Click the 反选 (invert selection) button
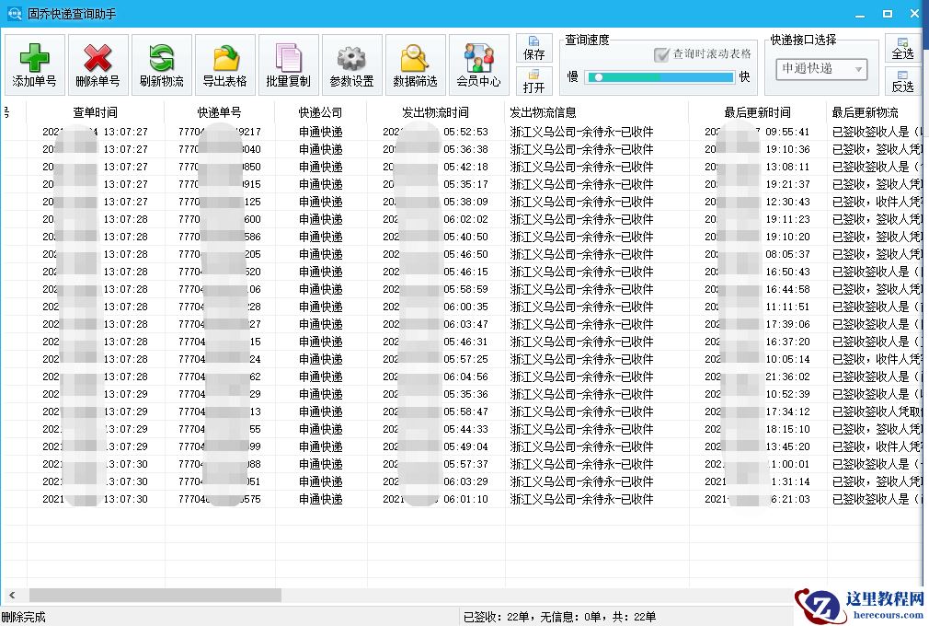The image size is (929, 626). pyautogui.click(x=902, y=82)
